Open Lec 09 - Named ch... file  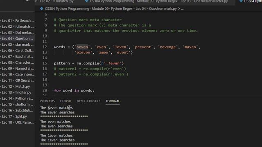(x=17, y=69)
